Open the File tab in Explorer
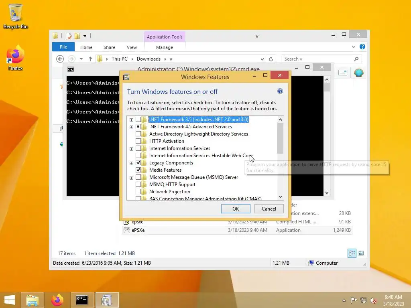This screenshot has height=308, width=411. (63, 47)
